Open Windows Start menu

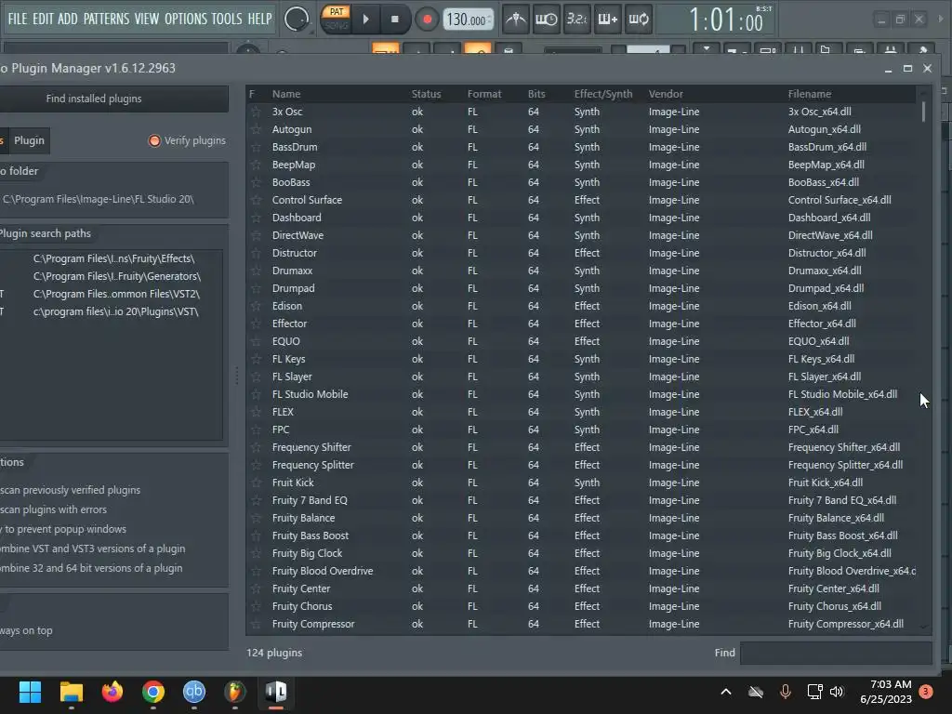tap(30, 692)
